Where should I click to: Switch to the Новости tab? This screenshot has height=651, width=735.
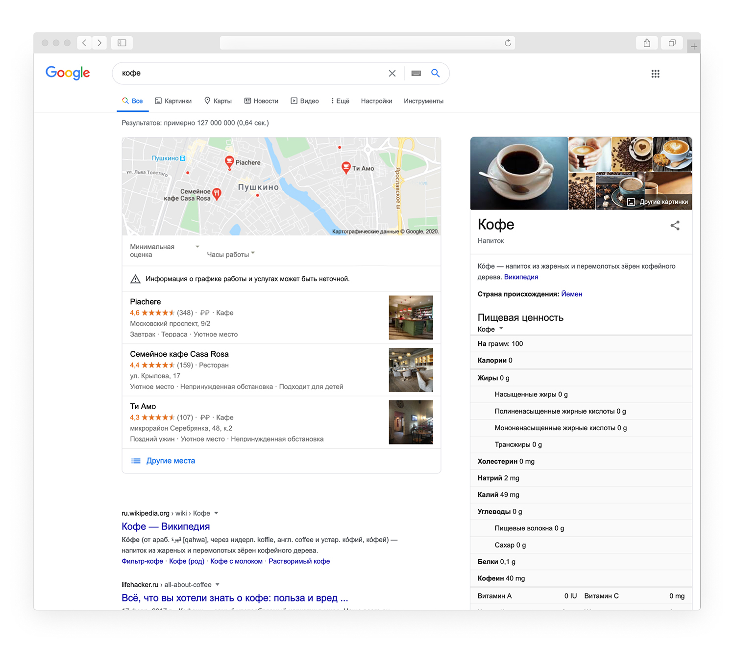click(261, 101)
